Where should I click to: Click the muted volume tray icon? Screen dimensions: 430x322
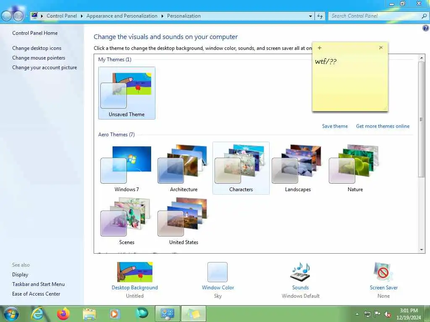point(388,314)
